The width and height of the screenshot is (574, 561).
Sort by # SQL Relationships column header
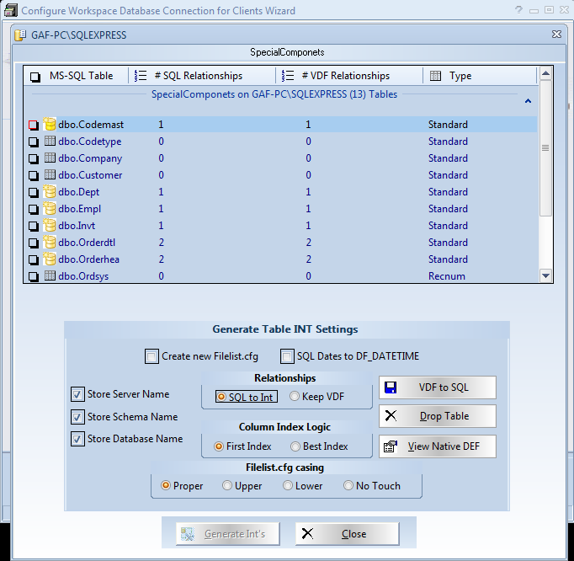point(199,76)
